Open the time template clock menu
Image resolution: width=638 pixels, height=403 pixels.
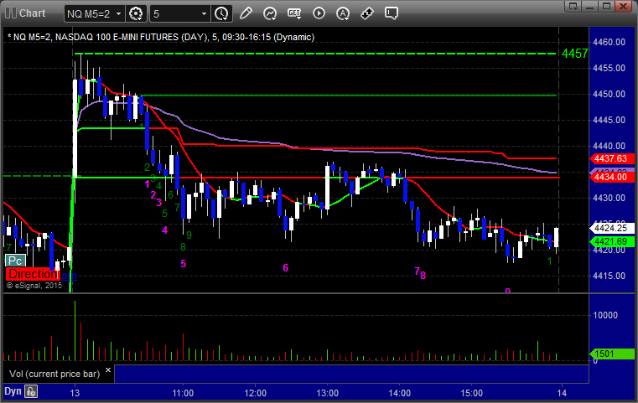coord(222,14)
